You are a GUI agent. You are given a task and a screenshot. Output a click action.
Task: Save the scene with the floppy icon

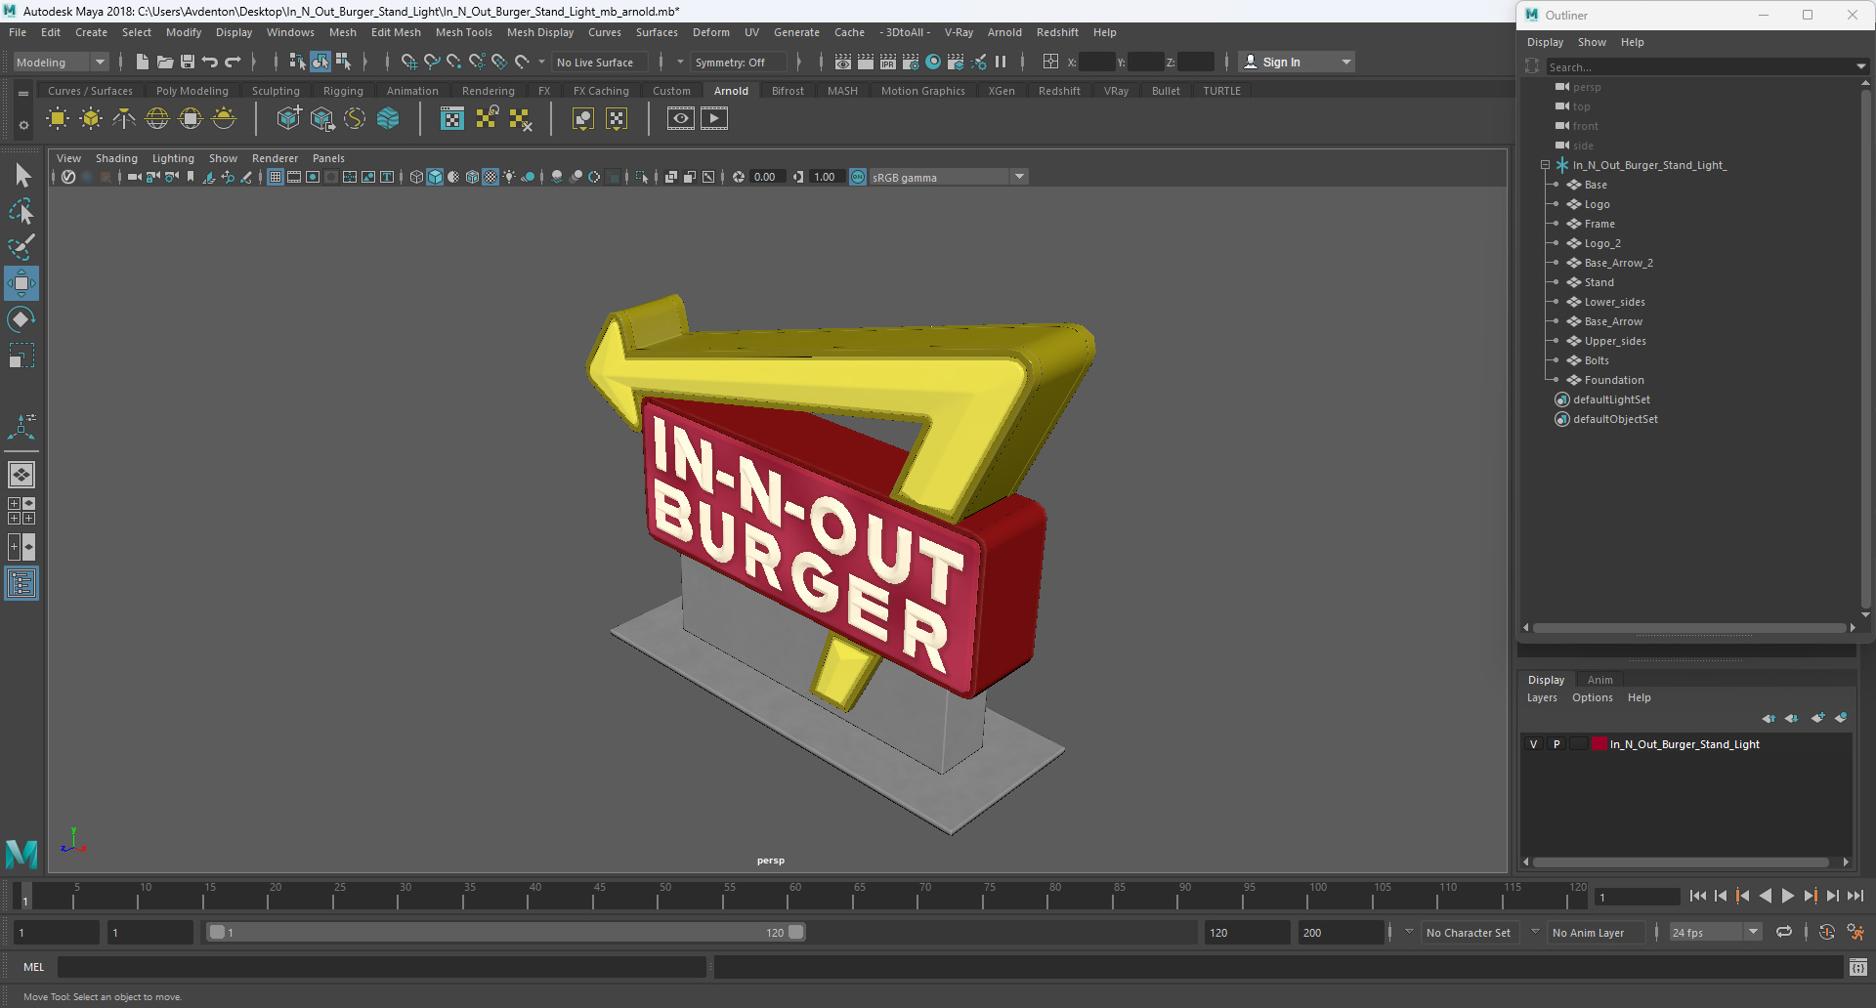point(188,62)
